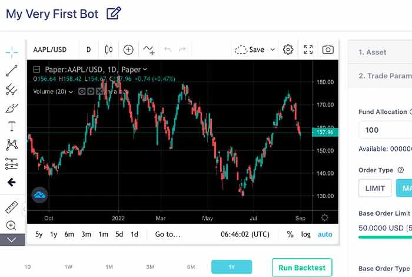Take a chart snapshot with camera icon
Image resolution: width=412 pixels, height=277 pixels.
[x=328, y=50]
